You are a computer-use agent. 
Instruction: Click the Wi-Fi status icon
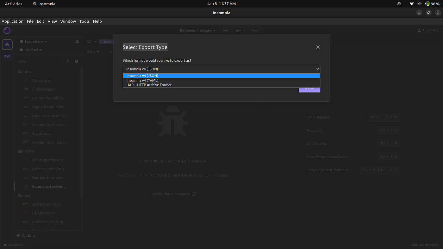click(x=411, y=4)
